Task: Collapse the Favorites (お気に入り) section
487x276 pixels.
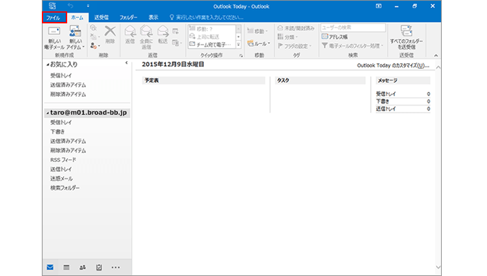Action: (x=47, y=65)
